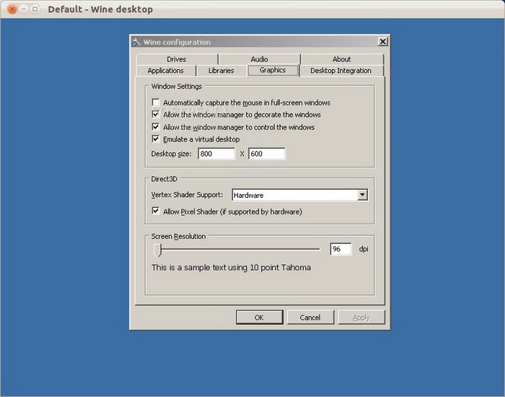
Task: Close the Wine configuration dialog
Action: coord(382,42)
